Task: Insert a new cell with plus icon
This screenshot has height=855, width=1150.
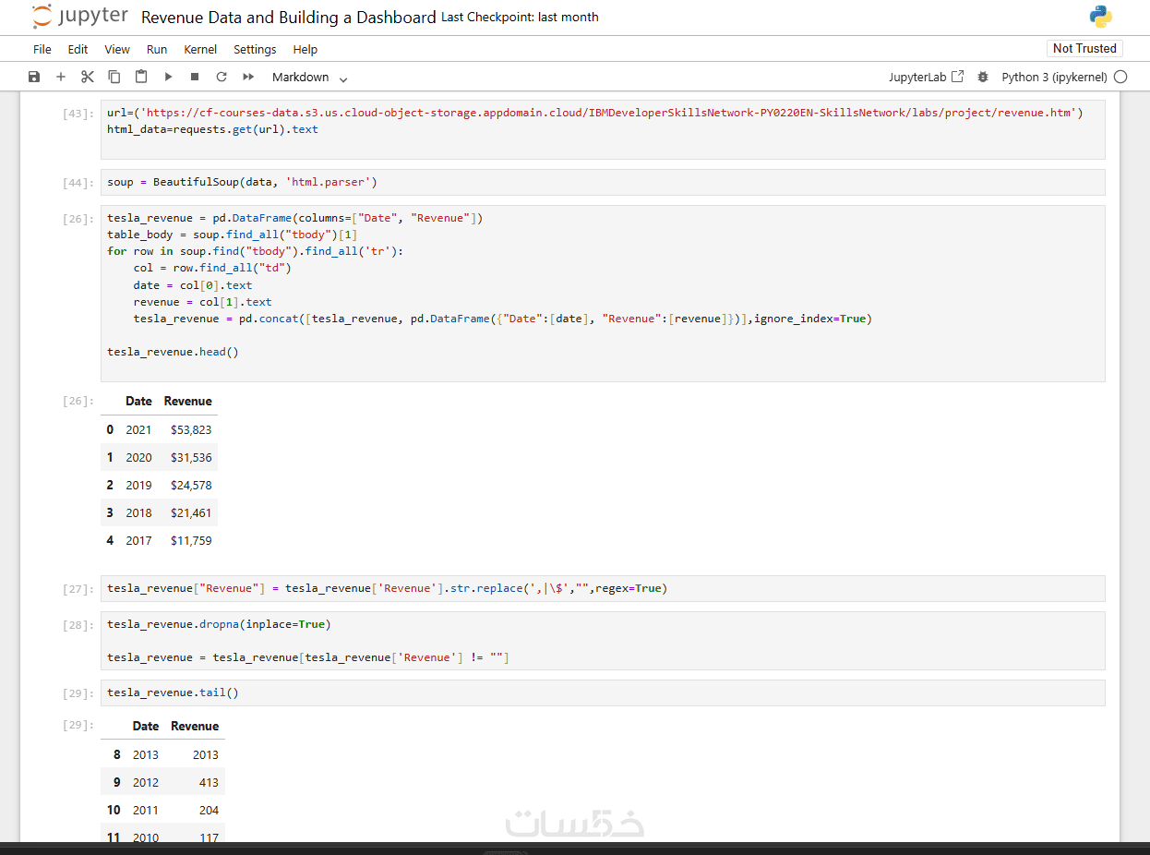Action: point(61,78)
